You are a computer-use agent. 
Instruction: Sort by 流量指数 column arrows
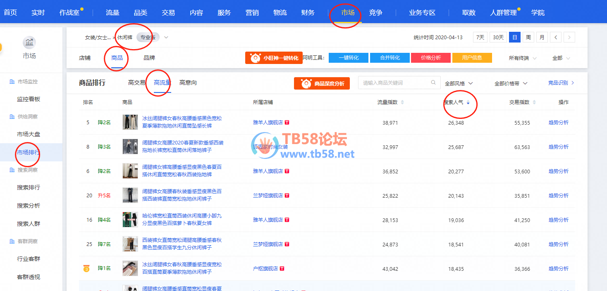tap(402, 102)
